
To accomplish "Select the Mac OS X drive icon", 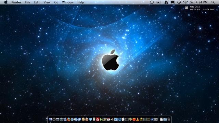I will 186,8.
